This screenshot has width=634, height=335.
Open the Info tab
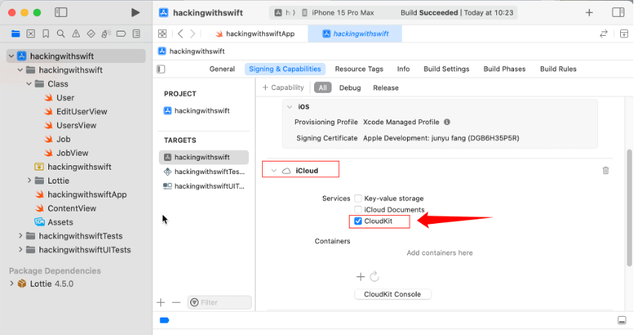[x=403, y=69]
